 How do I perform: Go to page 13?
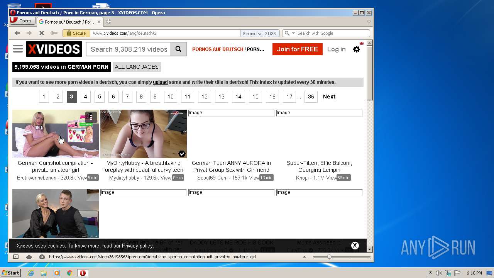point(222,97)
